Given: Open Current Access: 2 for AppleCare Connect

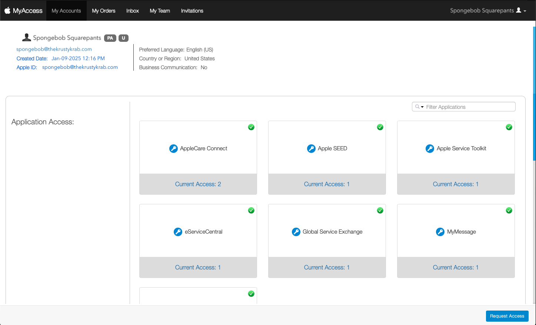Looking at the screenshot, I should 198,184.
